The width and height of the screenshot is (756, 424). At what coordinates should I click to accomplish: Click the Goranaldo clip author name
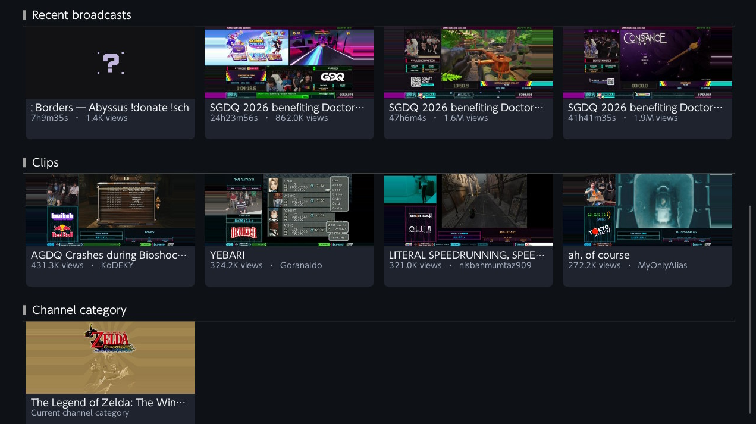[x=301, y=265]
